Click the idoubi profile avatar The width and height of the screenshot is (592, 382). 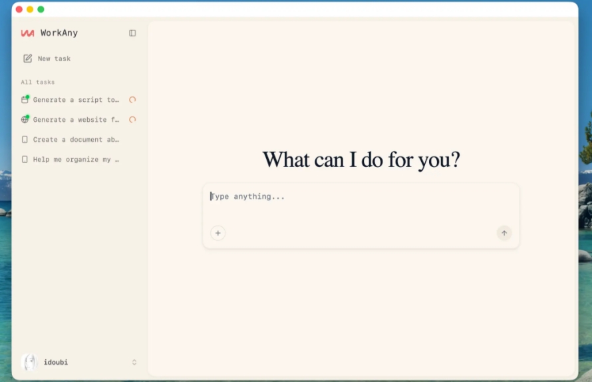[30, 362]
